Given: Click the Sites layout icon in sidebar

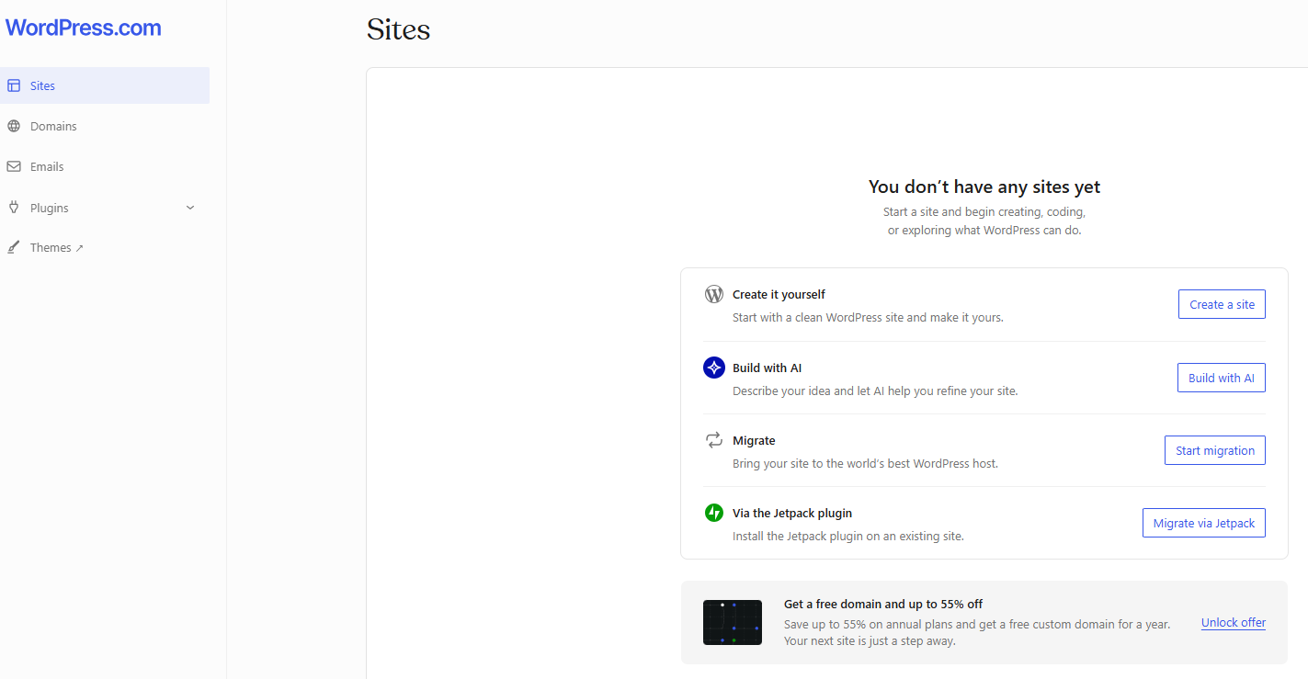Looking at the screenshot, I should 14,85.
